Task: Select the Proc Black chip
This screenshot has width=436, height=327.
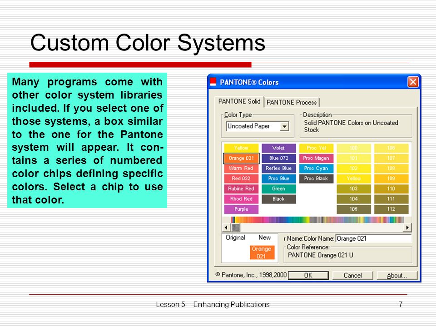Action: coord(316,178)
